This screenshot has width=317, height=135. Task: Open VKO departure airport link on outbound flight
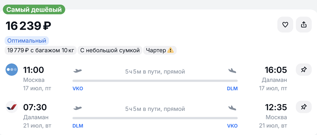78,89
